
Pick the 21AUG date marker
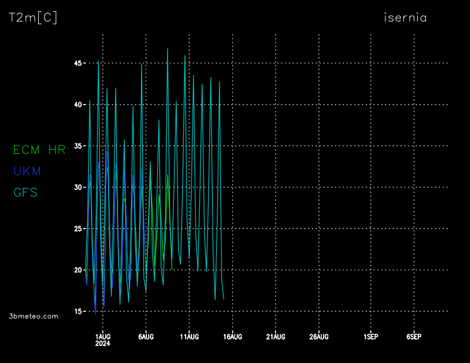[276, 337]
